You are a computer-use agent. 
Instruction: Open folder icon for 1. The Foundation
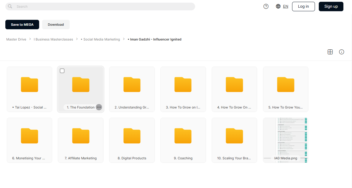81,85
